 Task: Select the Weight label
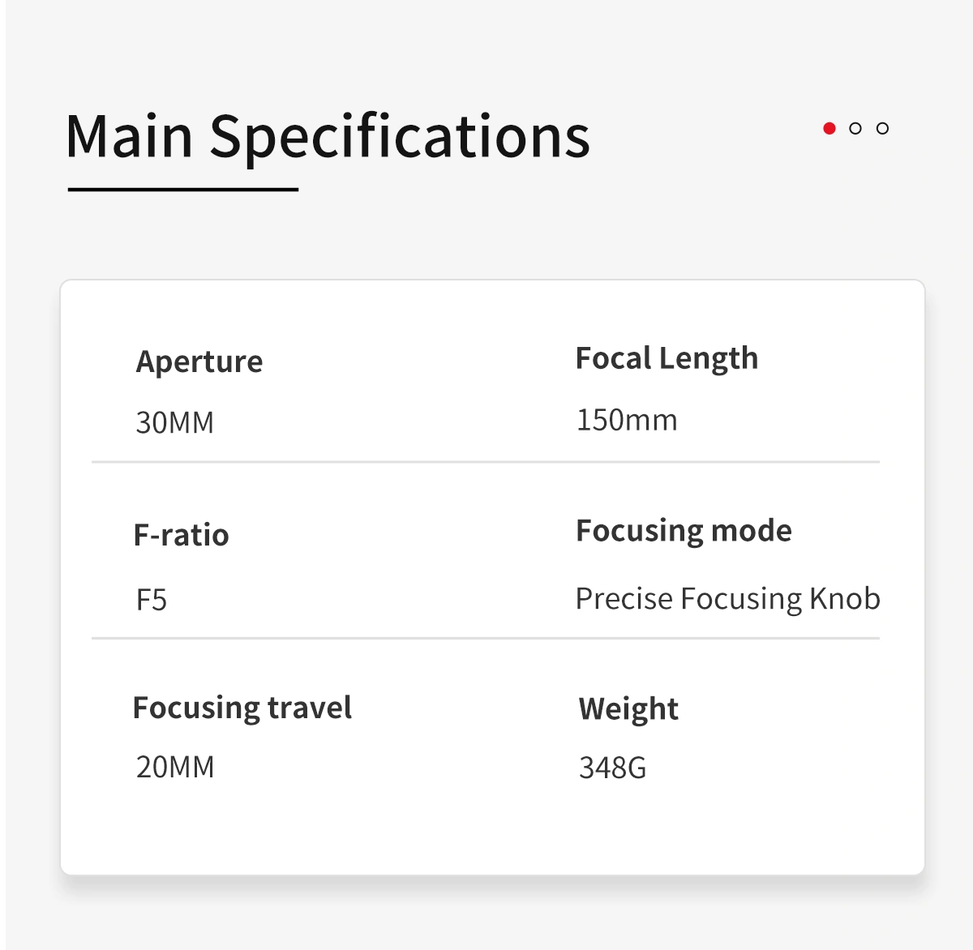click(x=628, y=708)
